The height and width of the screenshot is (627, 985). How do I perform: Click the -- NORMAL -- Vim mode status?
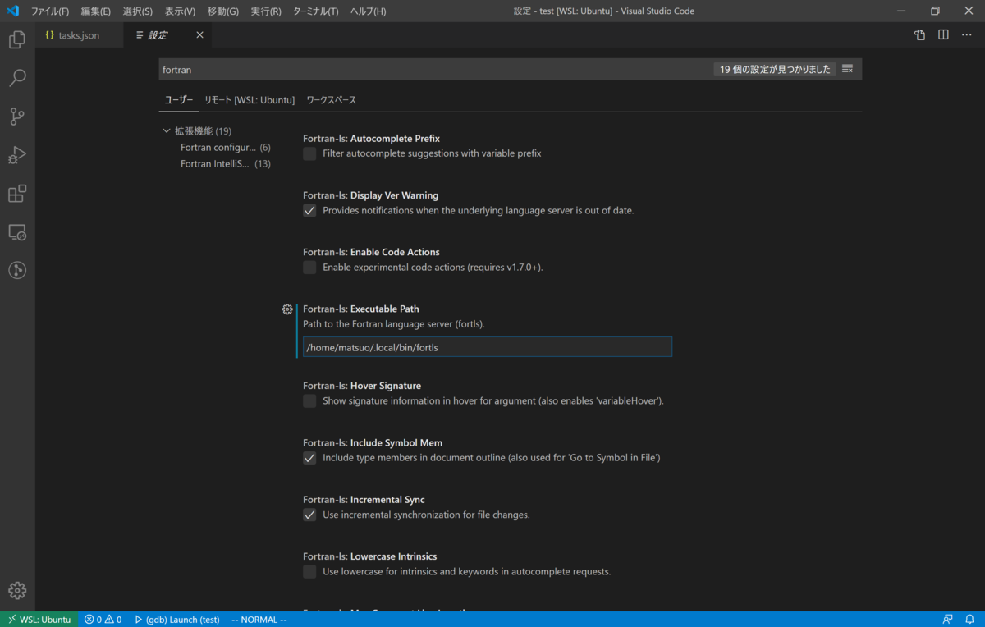coord(259,620)
